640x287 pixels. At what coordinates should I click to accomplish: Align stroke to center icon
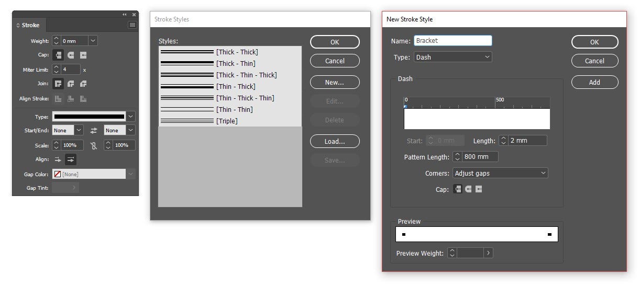58,99
